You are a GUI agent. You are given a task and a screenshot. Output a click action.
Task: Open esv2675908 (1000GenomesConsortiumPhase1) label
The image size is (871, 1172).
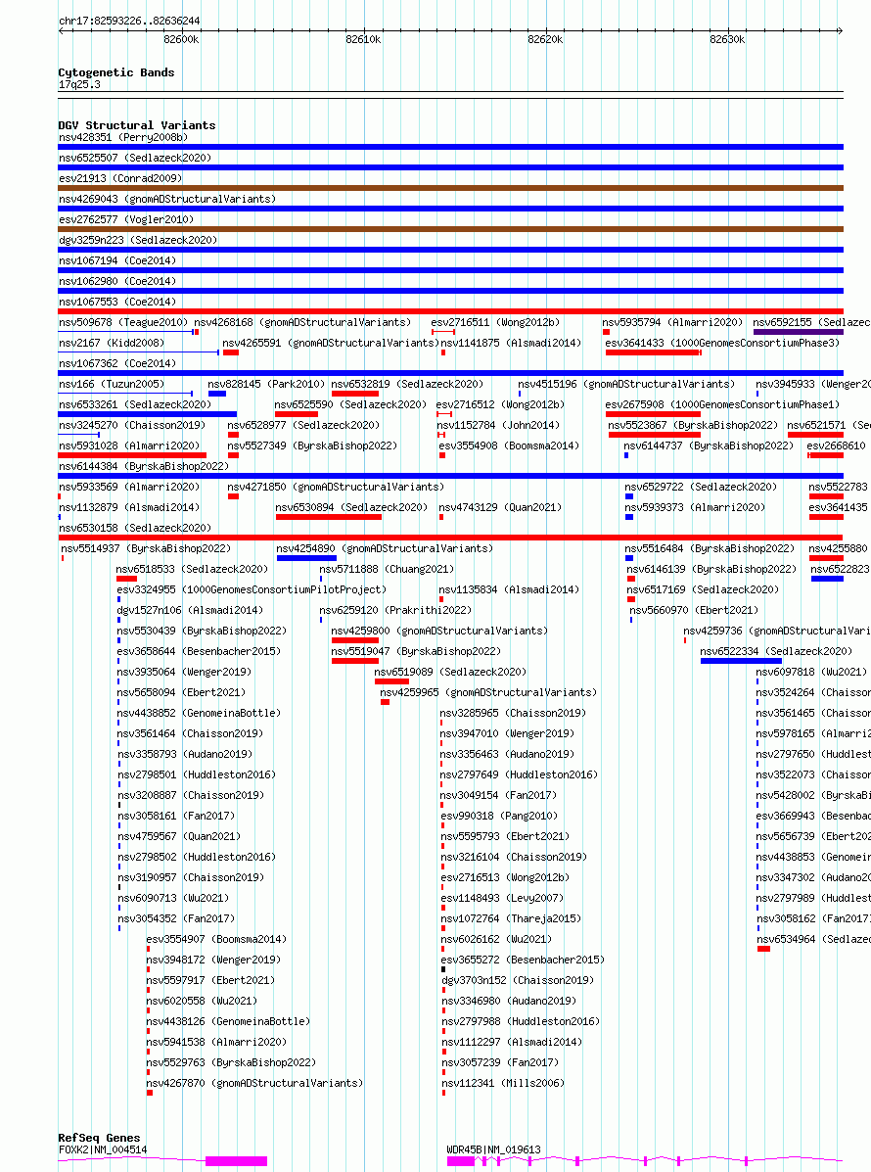coord(722,404)
